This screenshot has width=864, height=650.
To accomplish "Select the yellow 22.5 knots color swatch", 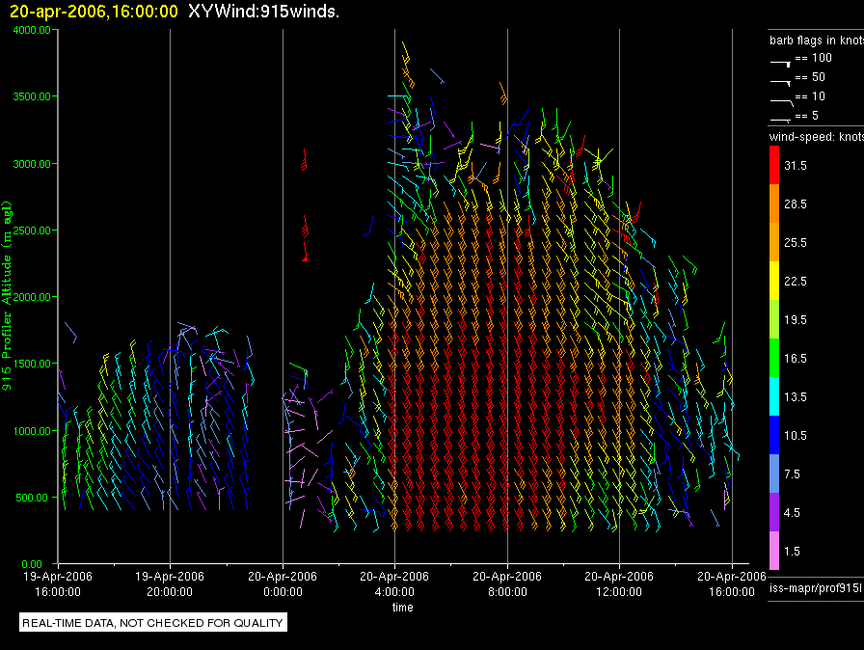I will (x=773, y=281).
